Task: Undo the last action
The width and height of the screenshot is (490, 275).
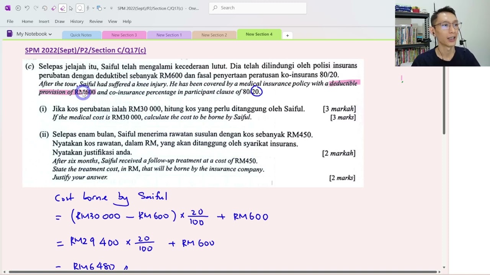Action: [x=27, y=8]
